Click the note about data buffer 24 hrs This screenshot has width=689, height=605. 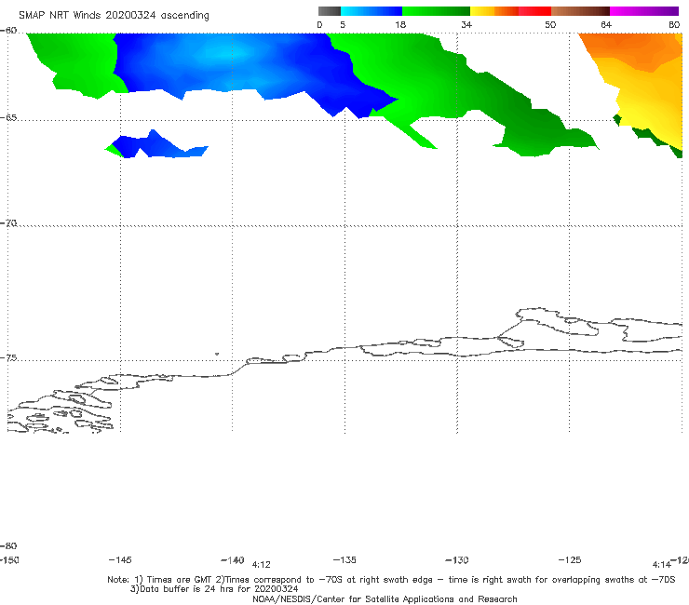click(x=214, y=589)
